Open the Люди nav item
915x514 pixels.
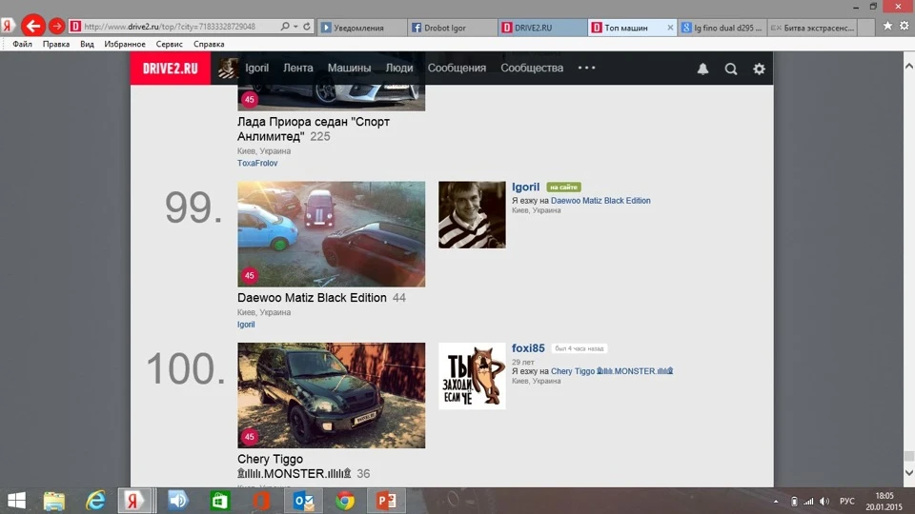pos(399,68)
